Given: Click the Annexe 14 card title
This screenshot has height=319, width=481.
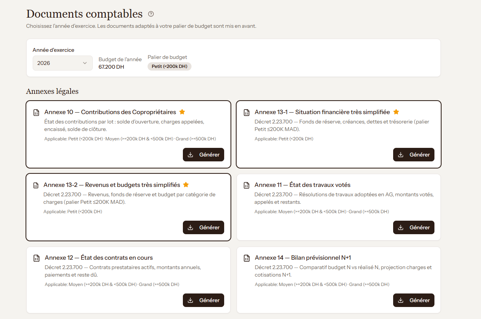Looking at the screenshot, I should (303, 257).
